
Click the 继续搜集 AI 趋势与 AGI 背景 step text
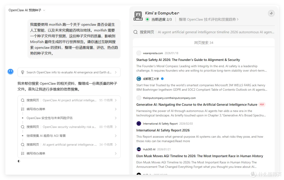46,136
